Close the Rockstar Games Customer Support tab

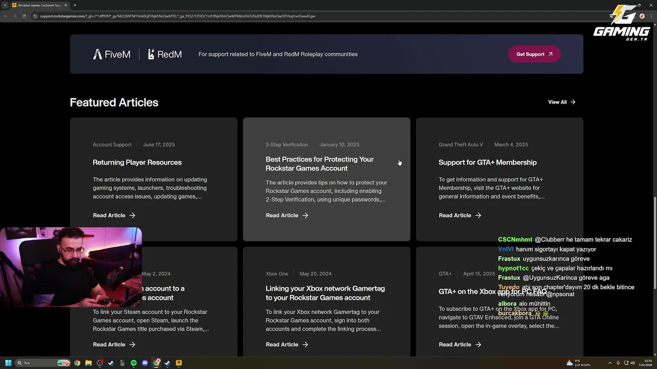click(x=65, y=5)
